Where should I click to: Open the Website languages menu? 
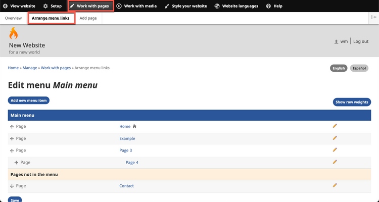tap(236, 6)
